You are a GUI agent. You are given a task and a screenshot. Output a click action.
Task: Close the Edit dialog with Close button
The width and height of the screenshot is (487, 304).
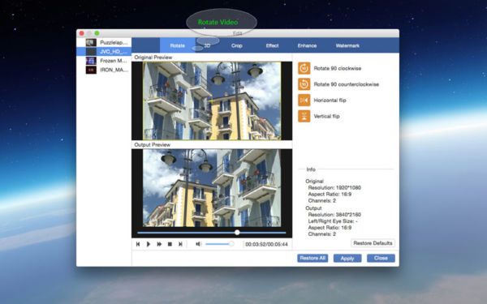pyautogui.click(x=381, y=258)
